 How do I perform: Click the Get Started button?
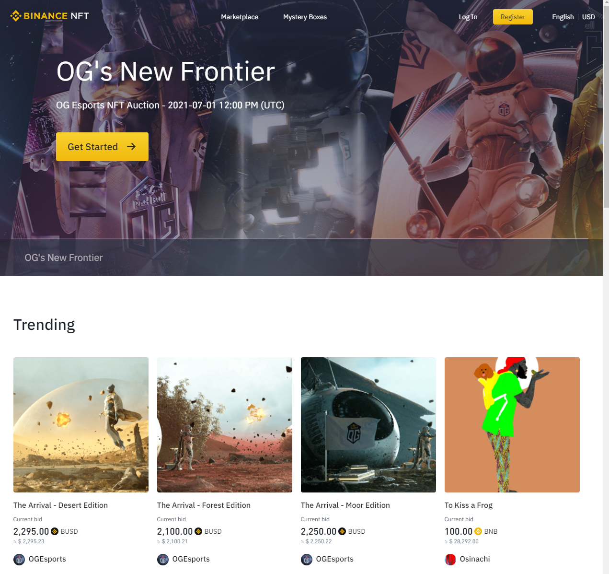[x=102, y=147]
